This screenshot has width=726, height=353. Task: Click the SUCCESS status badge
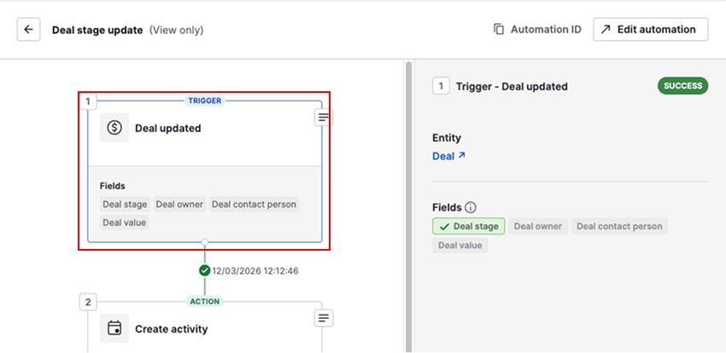click(682, 86)
